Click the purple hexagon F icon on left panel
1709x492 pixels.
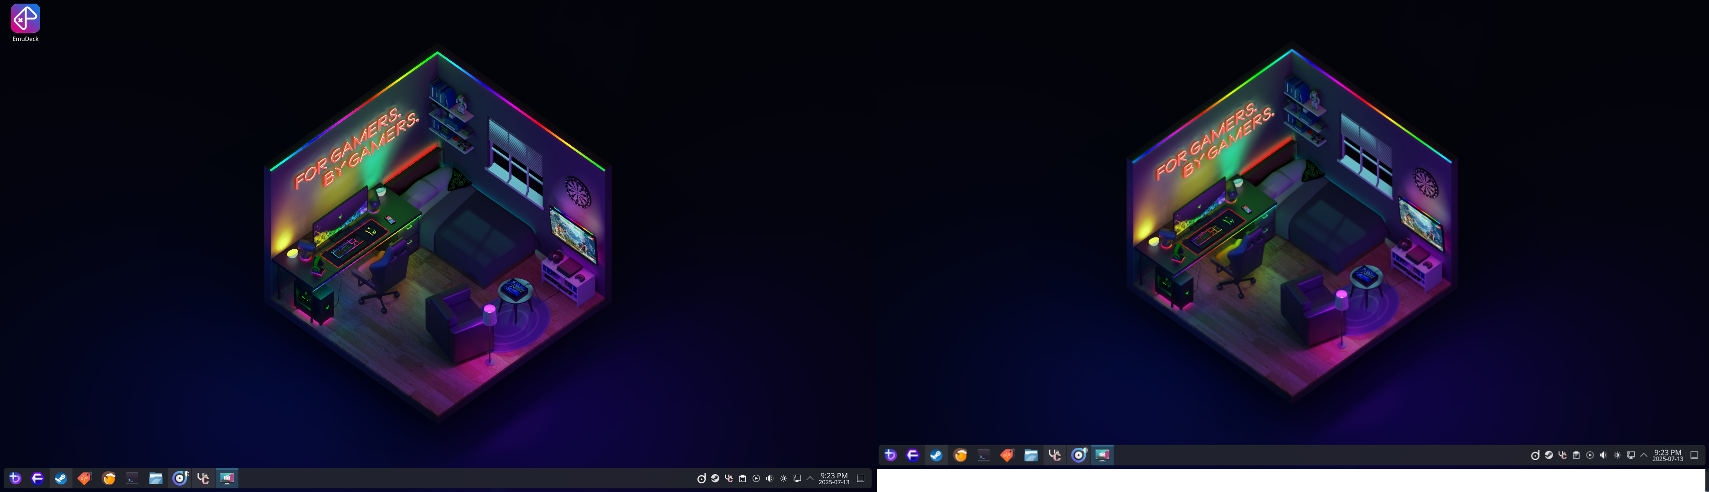pos(37,478)
